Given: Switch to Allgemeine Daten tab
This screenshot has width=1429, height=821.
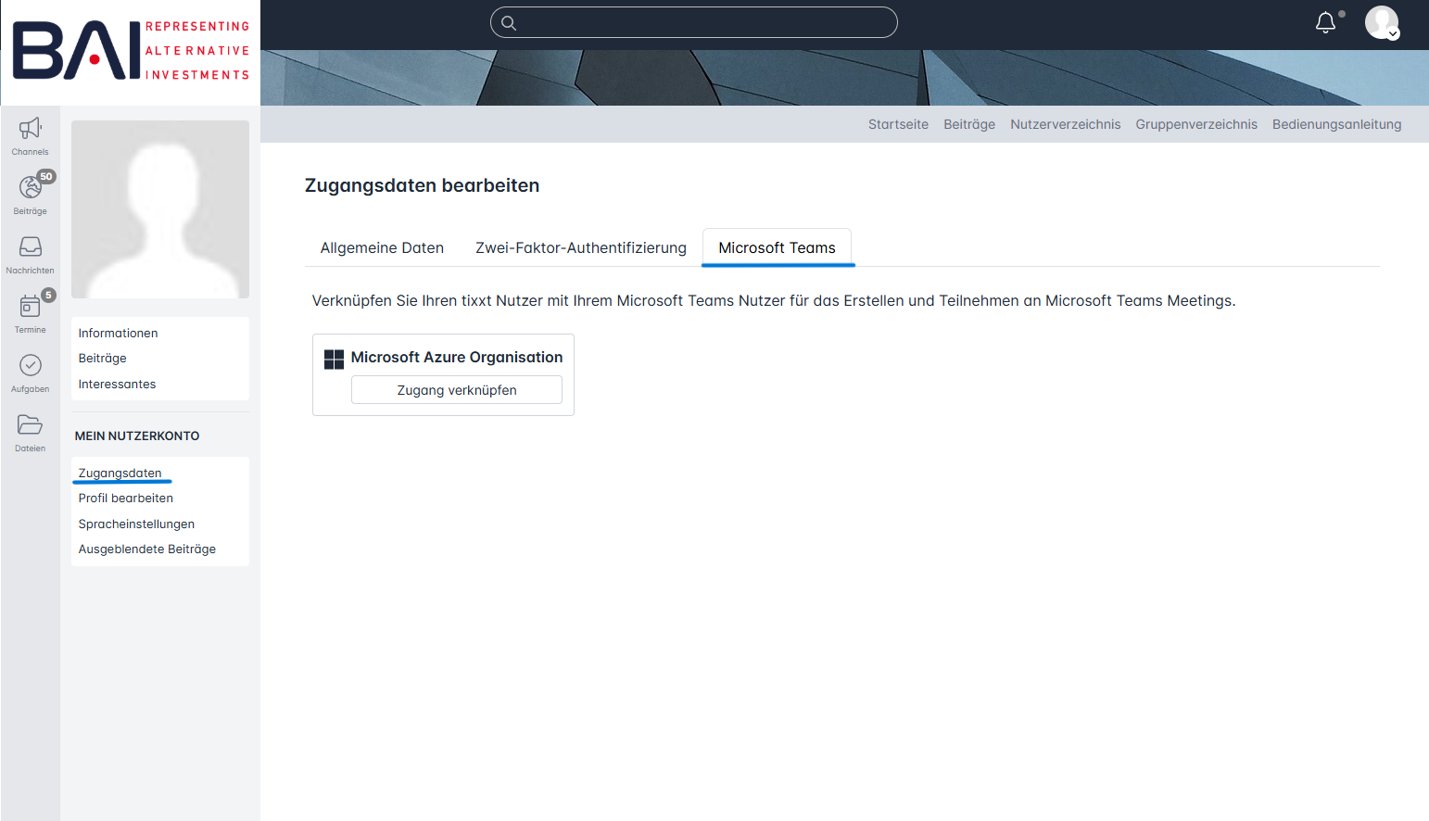Looking at the screenshot, I should point(382,248).
